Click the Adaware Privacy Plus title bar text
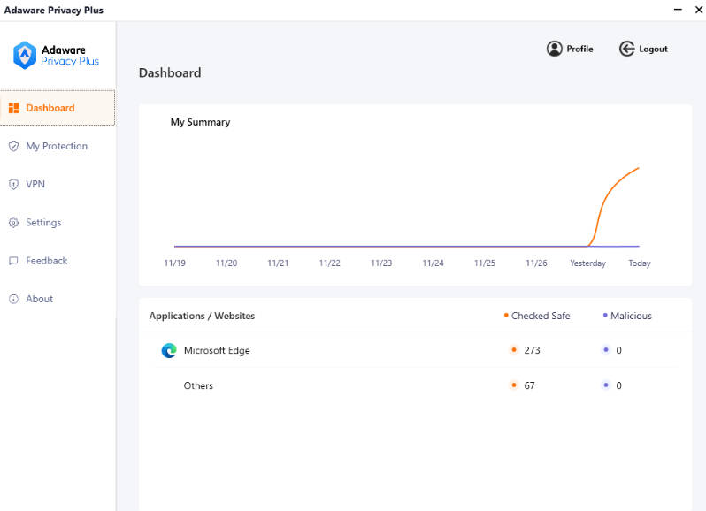This screenshot has height=511, width=706. tap(54, 10)
